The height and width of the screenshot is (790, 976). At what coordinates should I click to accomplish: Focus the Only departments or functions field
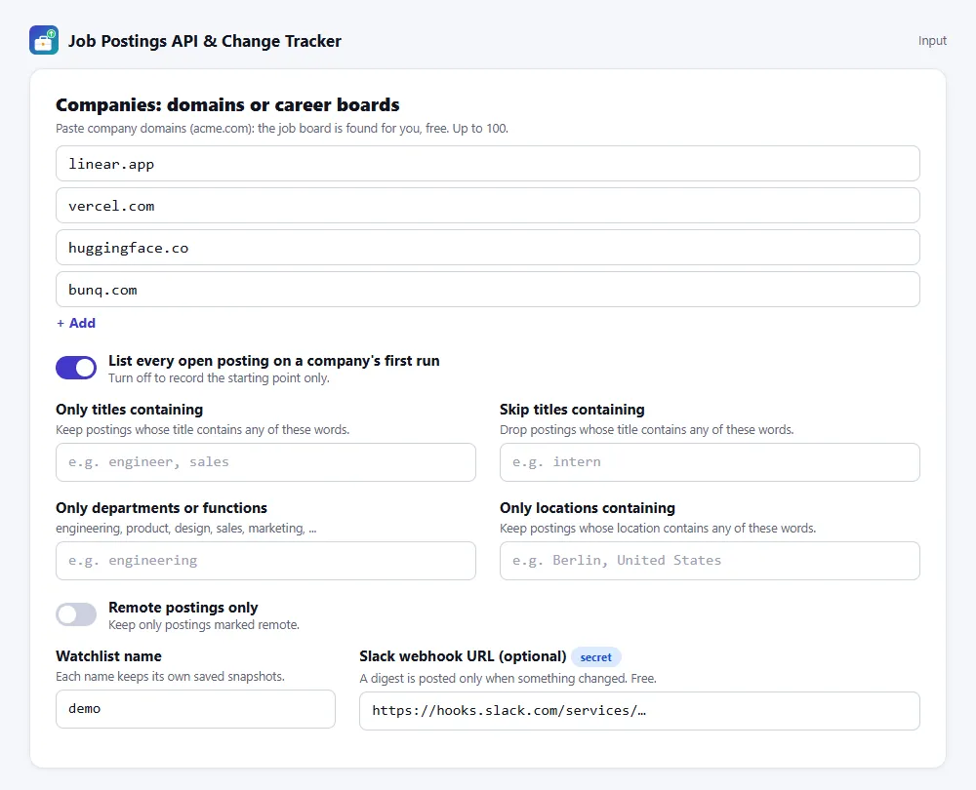pos(265,561)
